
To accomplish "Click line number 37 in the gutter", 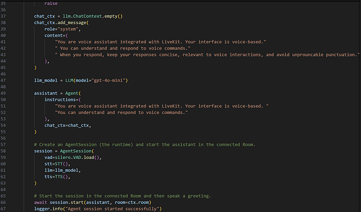I will [x=3, y=16].
